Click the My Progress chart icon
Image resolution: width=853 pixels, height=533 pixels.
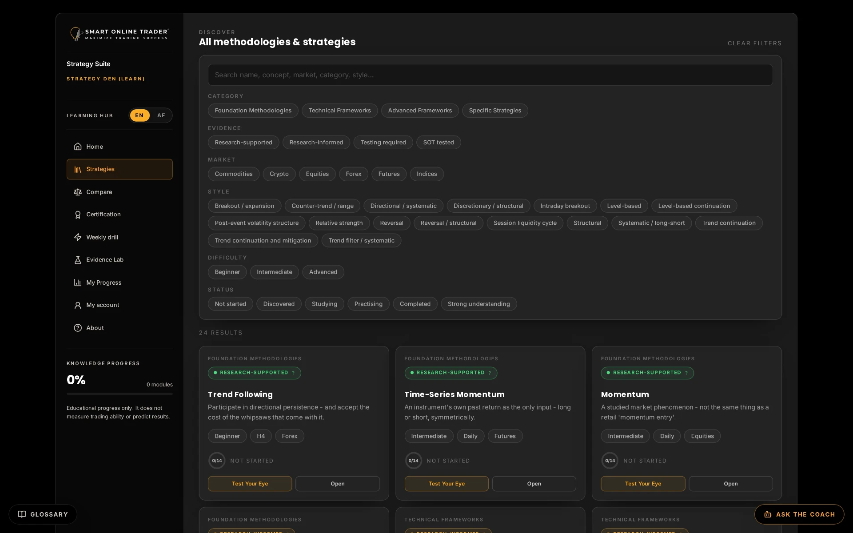click(x=78, y=282)
